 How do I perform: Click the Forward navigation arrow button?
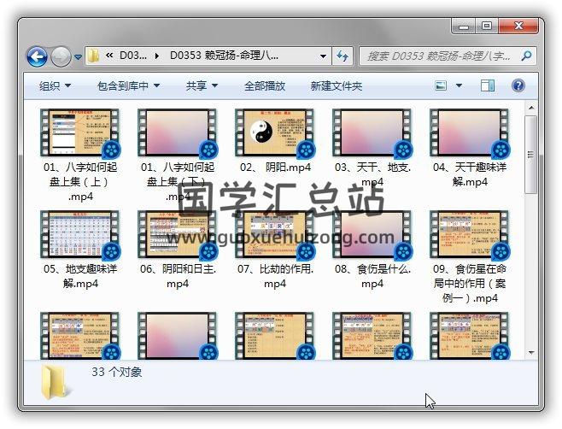[61, 56]
